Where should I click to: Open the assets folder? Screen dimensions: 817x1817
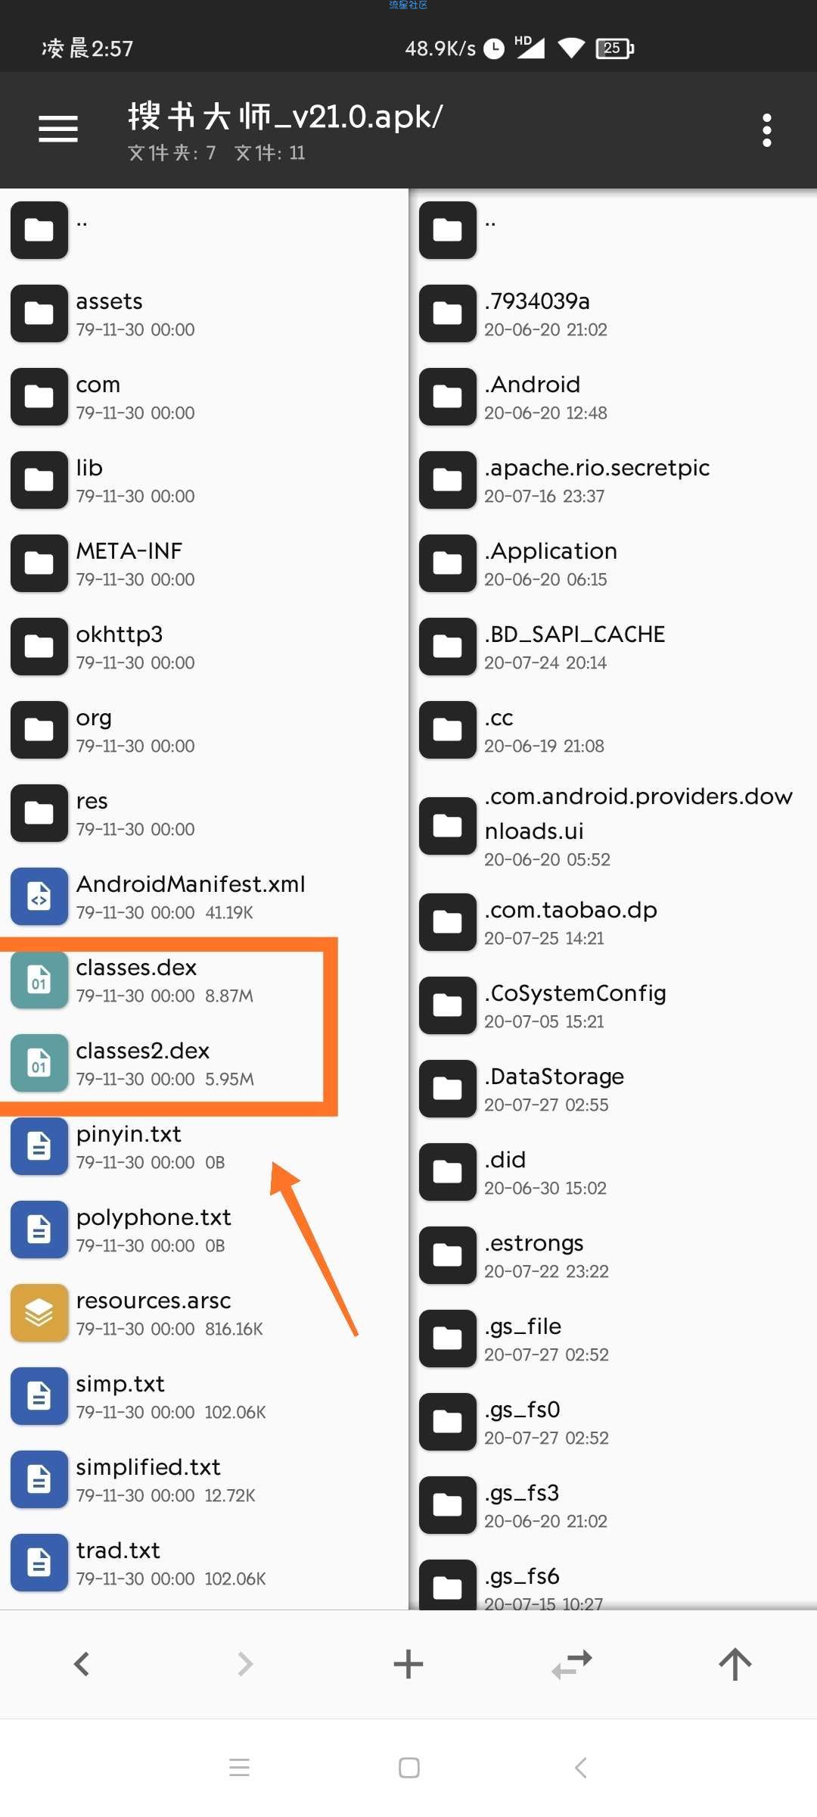click(x=204, y=315)
